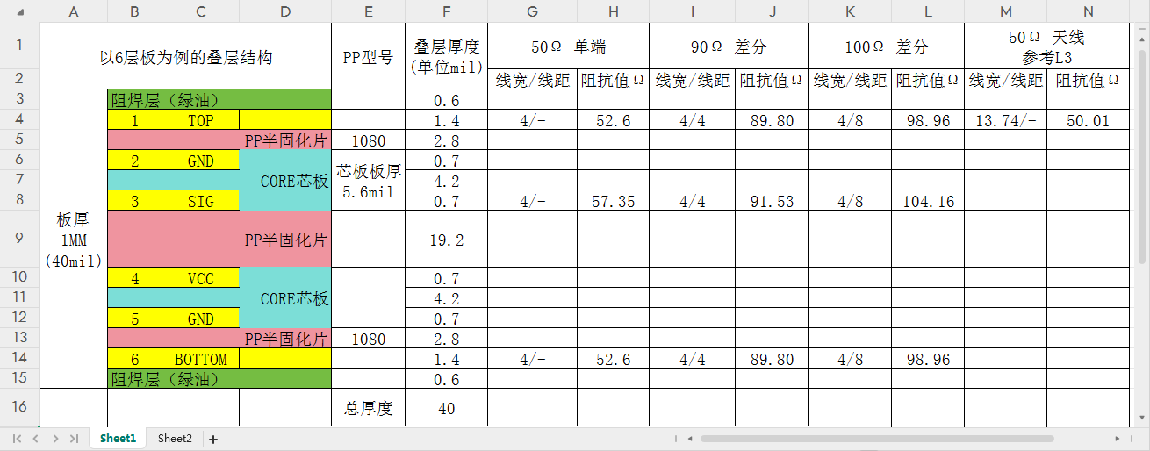Select column F header
Screen dimensions: 1150x451
pos(446,11)
